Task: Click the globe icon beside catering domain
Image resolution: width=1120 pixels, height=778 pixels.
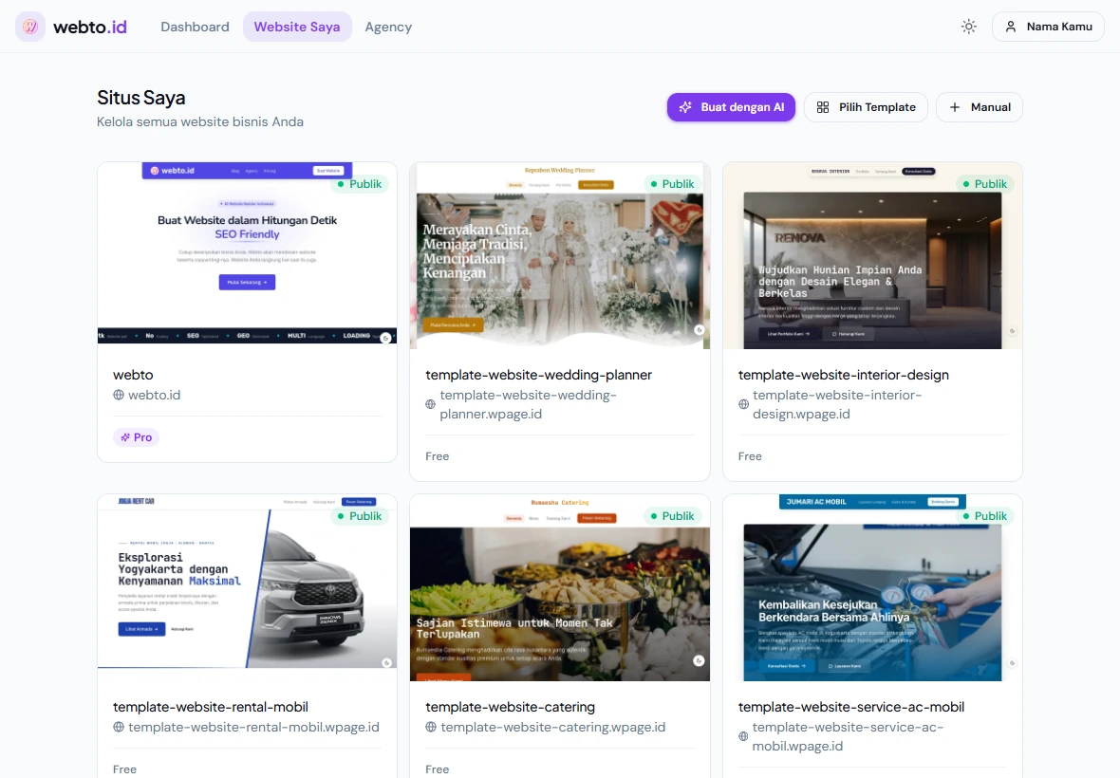Action: pos(431,727)
